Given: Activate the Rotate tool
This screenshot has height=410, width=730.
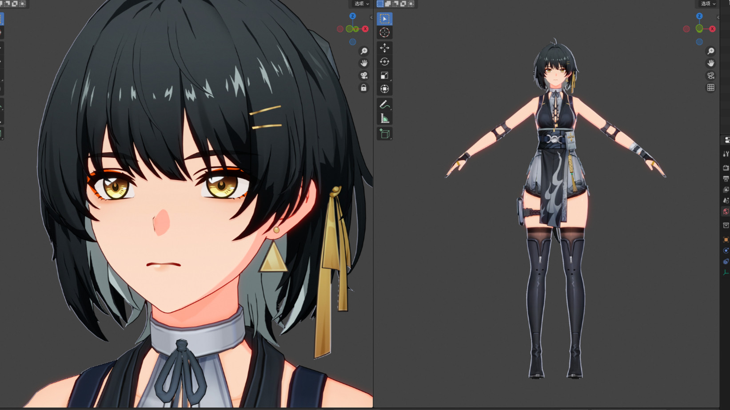Looking at the screenshot, I should click(x=384, y=62).
